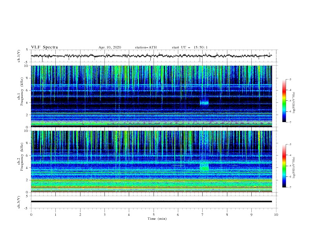Click the date text "Apr. 10, 2020"
Viewport: 311px width, 241px height.
pos(110,47)
